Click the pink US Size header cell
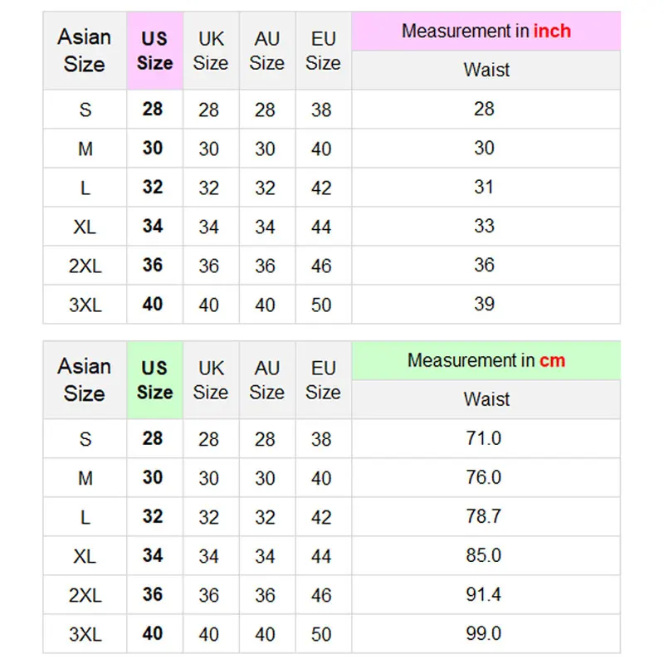 coord(154,51)
